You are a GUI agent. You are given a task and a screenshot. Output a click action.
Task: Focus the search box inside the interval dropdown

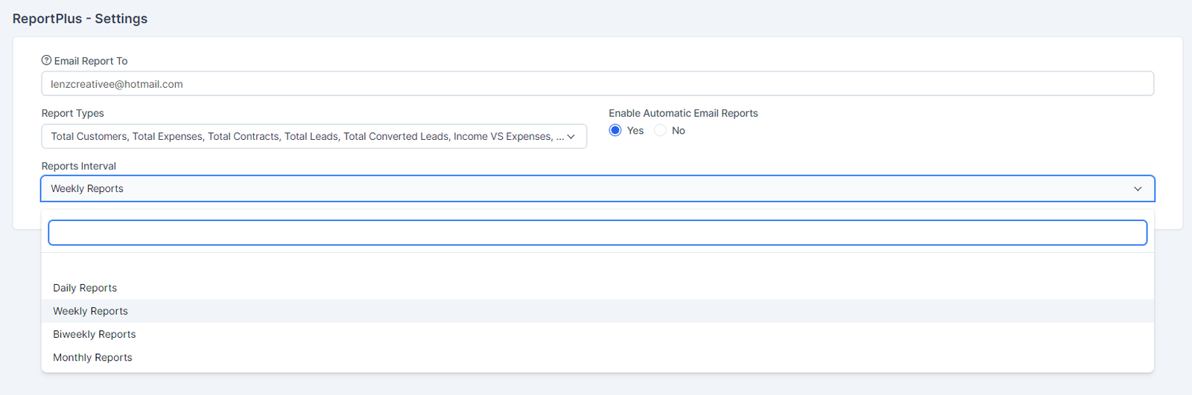click(596, 233)
